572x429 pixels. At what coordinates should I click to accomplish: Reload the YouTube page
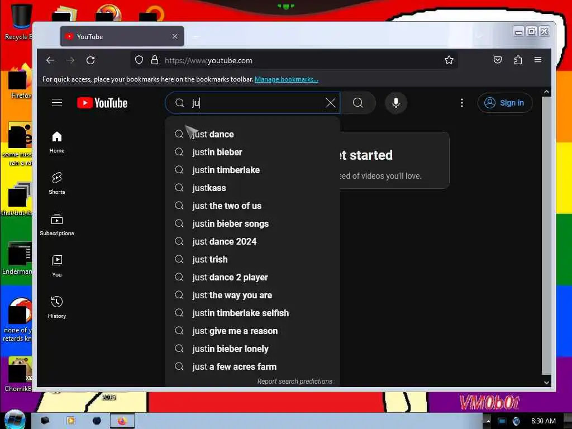tap(90, 60)
